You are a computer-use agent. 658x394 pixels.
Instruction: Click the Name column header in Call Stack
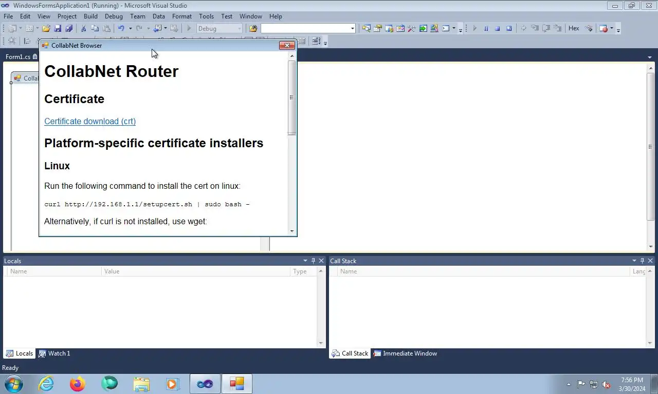tap(483, 271)
